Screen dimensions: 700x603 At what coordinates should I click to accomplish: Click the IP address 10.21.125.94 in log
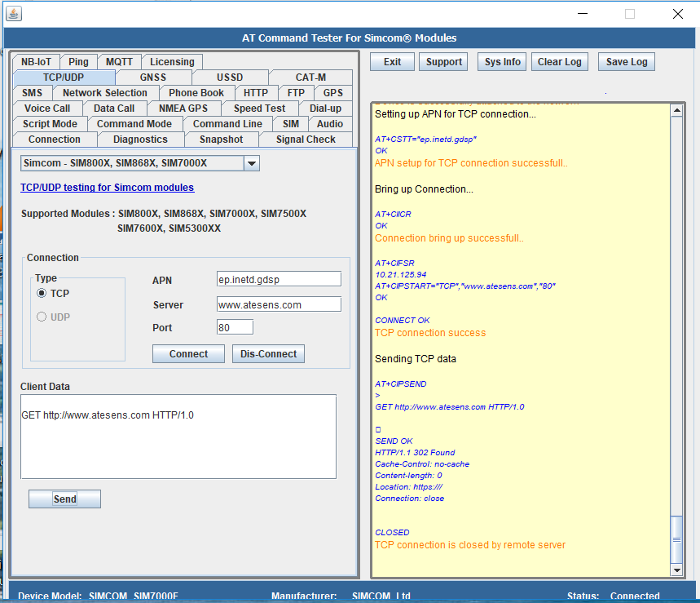click(400, 274)
